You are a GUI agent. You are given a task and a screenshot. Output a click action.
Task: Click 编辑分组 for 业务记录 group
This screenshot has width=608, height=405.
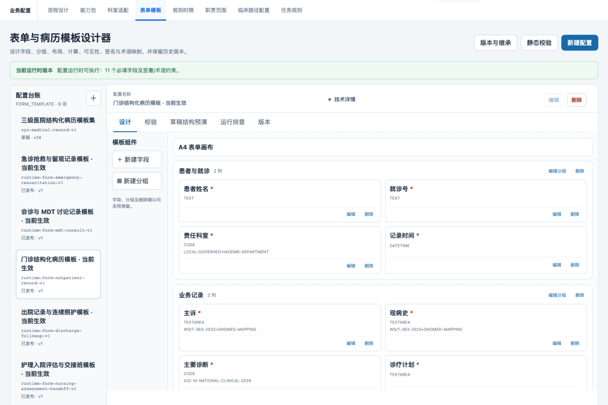[557, 295]
